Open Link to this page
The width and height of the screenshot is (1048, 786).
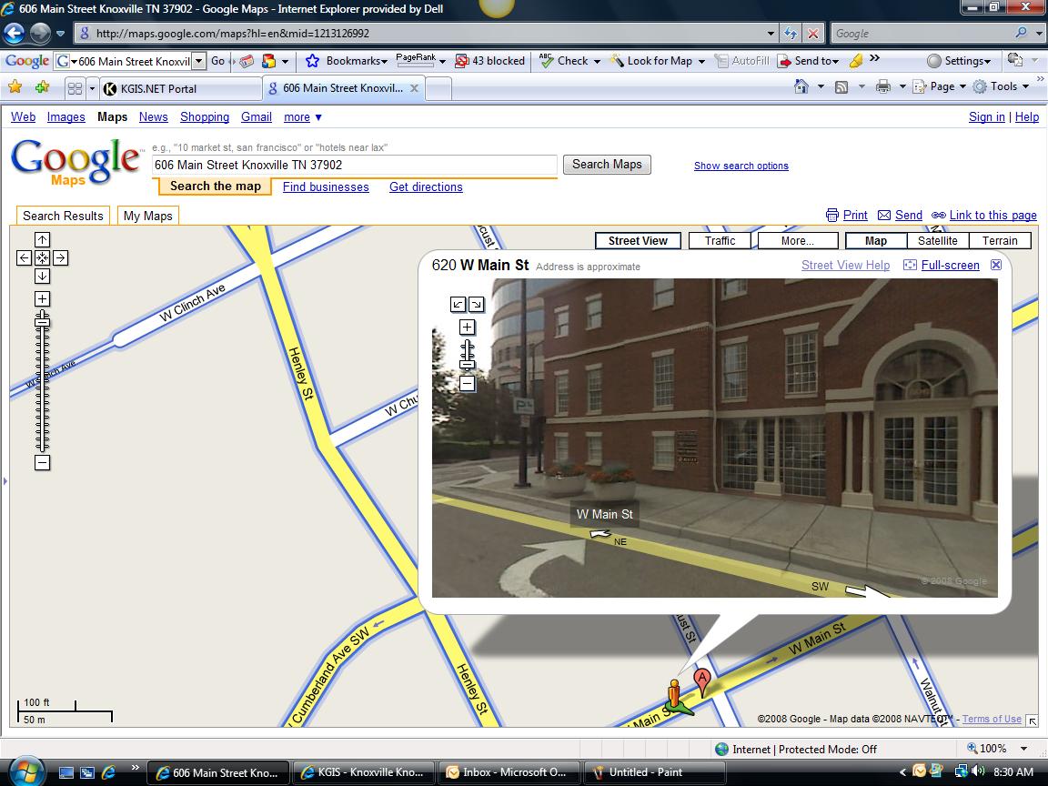coord(993,216)
